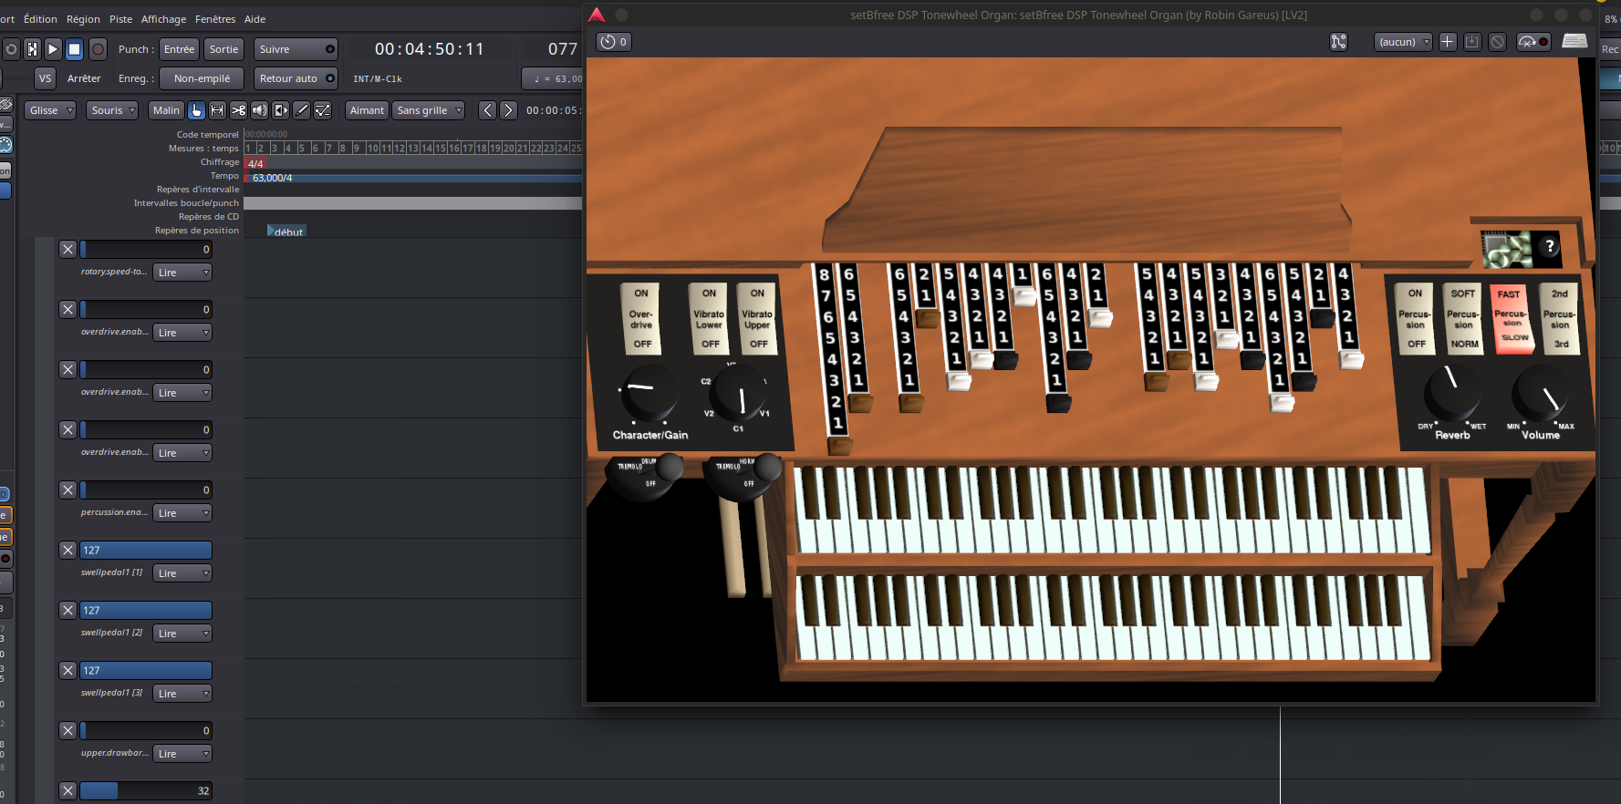Screen dimensions: 1621x804
Task: Open the Souris edit point dropdown
Action: pyautogui.click(x=113, y=110)
